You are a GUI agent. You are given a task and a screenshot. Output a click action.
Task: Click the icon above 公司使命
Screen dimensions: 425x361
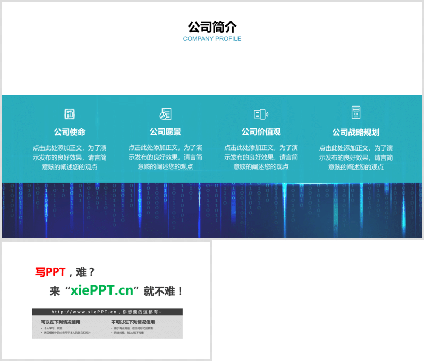pos(70,114)
